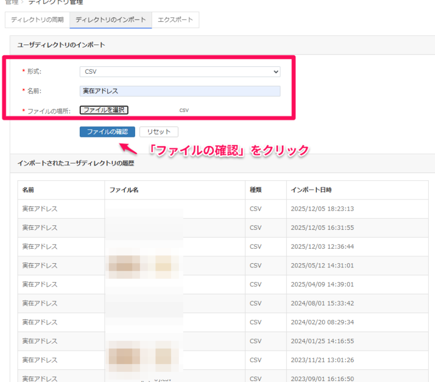Viewport: 435px width, 382px height.
Task: Click the entry imported 2023/11/21 13:01:26
Action: pyautogui.click(x=322, y=360)
